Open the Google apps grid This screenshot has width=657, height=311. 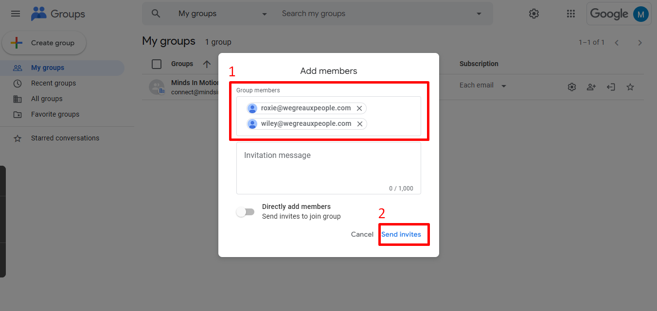click(x=570, y=13)
